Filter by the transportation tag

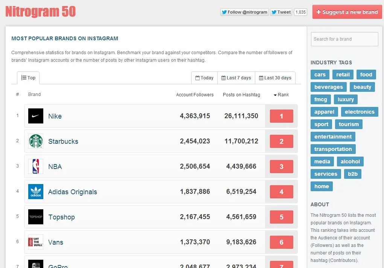[x=333, y=149]
